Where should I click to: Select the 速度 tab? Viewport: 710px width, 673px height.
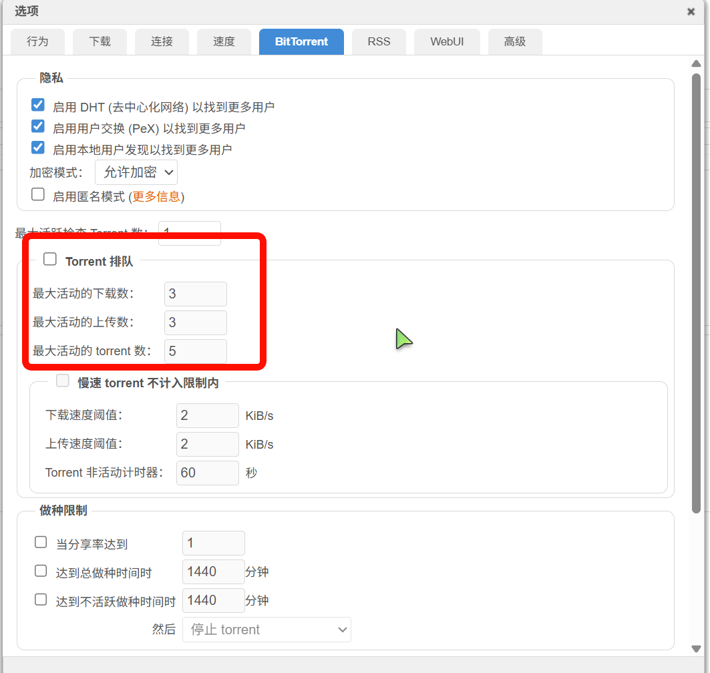click(x=224, y=41)
